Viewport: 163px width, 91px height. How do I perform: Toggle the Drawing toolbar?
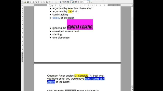tap(73, 2)
